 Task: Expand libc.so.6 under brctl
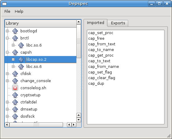[13, 45]
